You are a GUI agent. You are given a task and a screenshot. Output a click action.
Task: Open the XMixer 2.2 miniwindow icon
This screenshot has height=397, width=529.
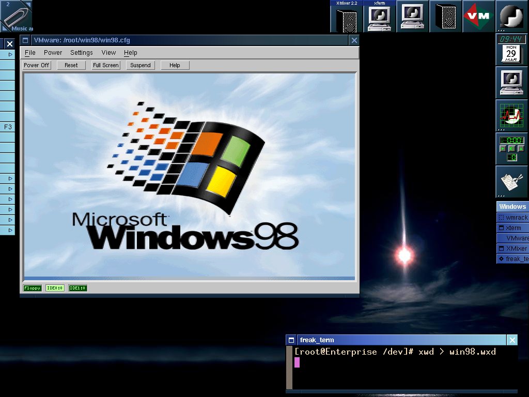tap(347, 16)
